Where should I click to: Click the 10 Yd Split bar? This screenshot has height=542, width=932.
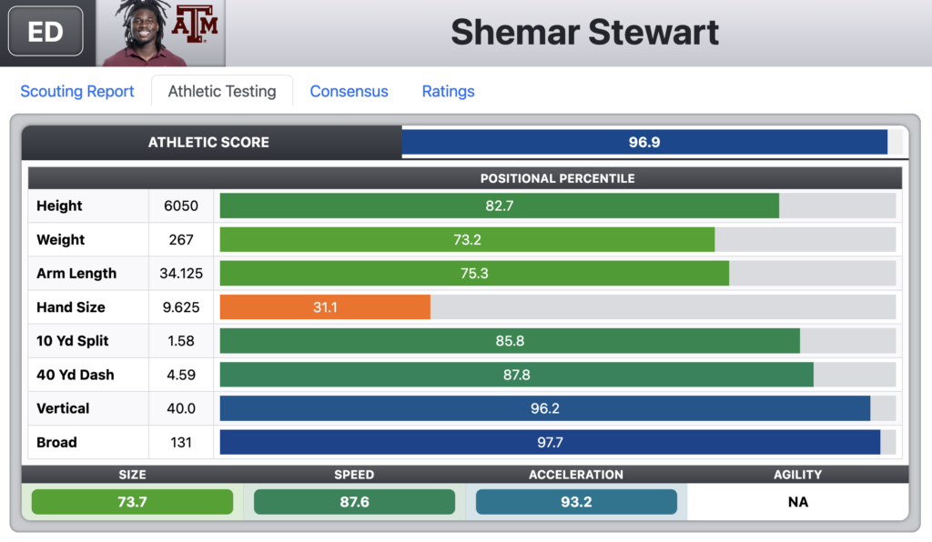click(510, 341)
